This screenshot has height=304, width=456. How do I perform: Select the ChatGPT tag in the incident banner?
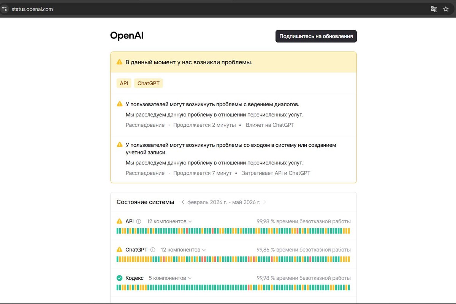coord(149,83)
